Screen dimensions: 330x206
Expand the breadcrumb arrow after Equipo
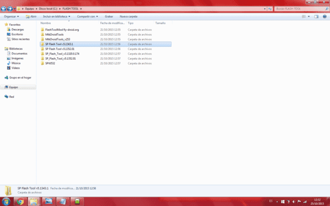click(x=36, y=9)
